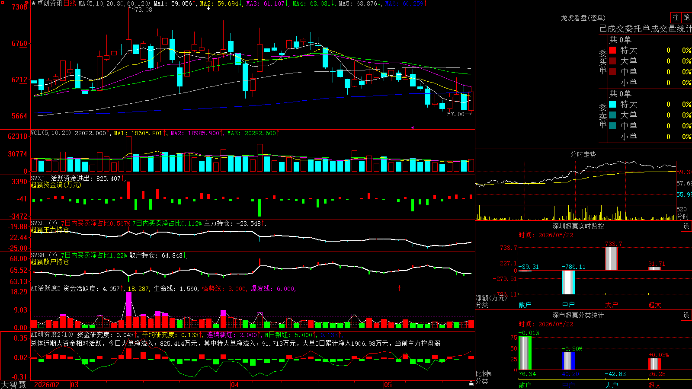The image size is (692, 389).
Task: Click the 卓创资讯 stock name
Action: (x=50, y=3)
